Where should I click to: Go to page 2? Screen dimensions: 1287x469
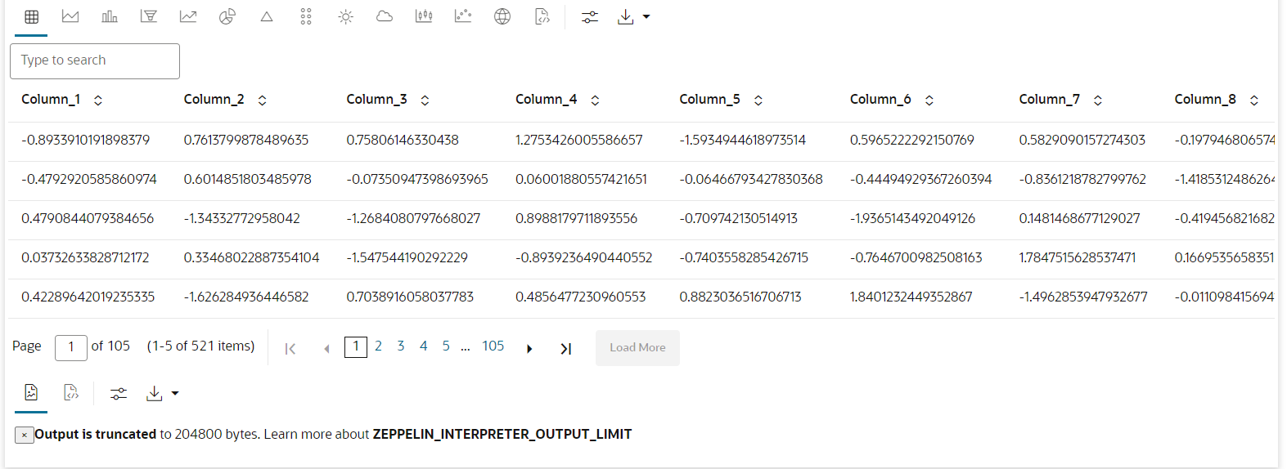coord(378,346)
